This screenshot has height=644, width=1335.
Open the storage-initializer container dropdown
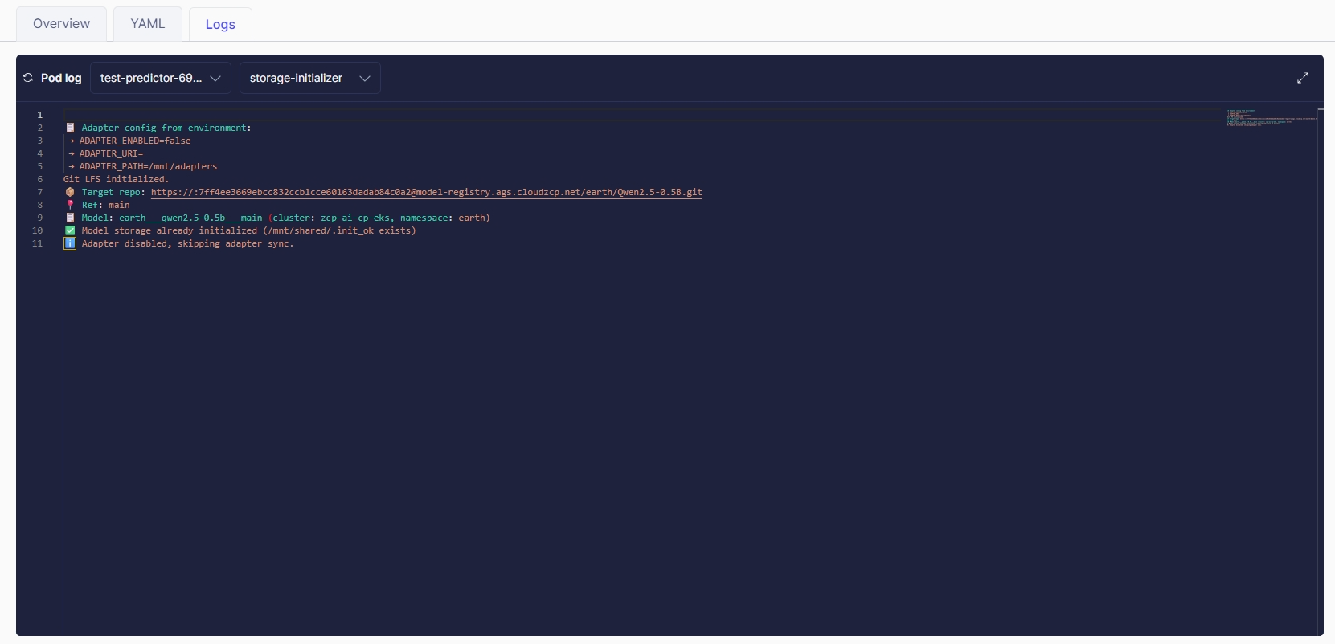[x=309, y=78]
